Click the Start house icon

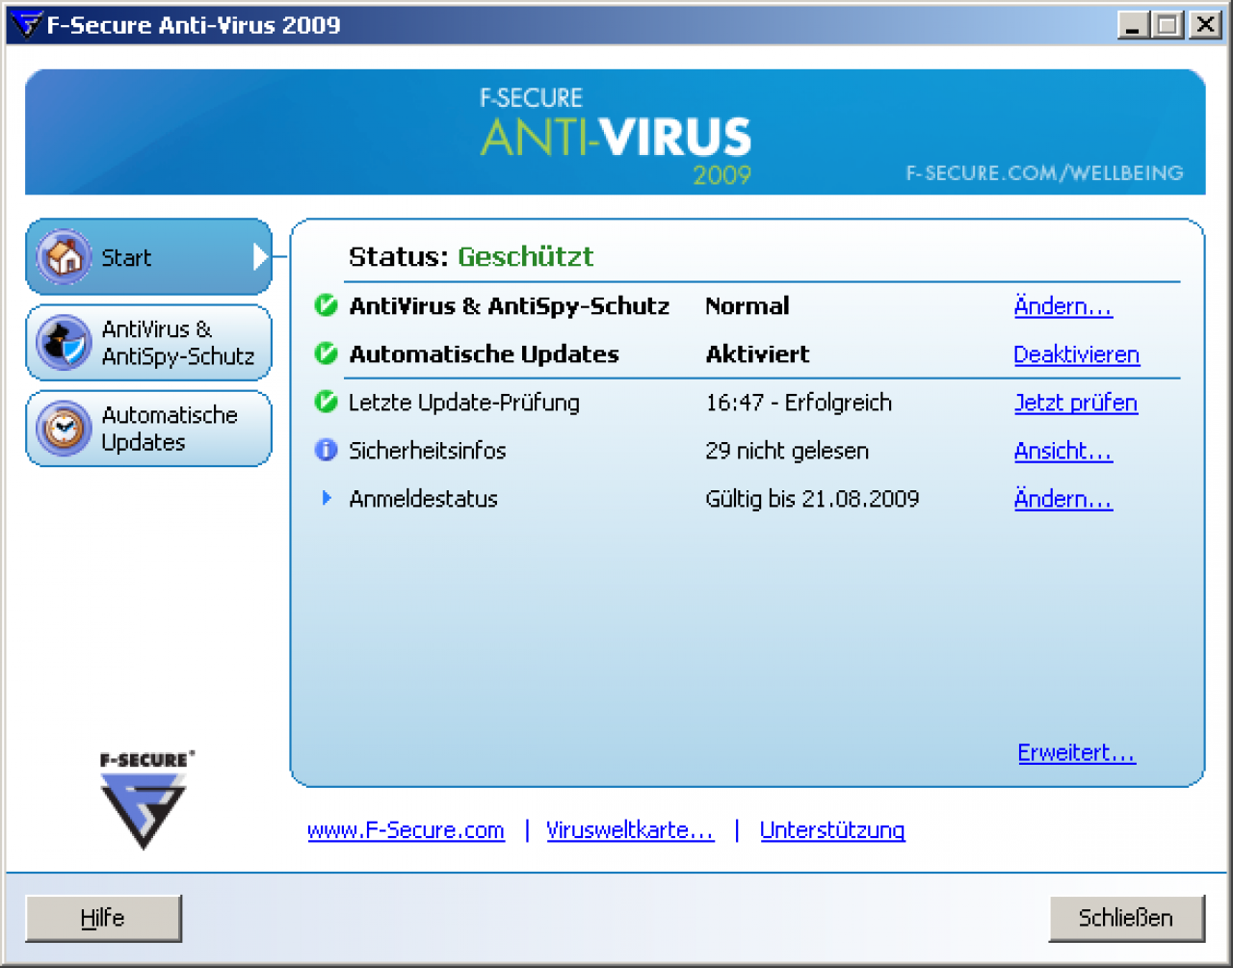click(x=64, y=257)
